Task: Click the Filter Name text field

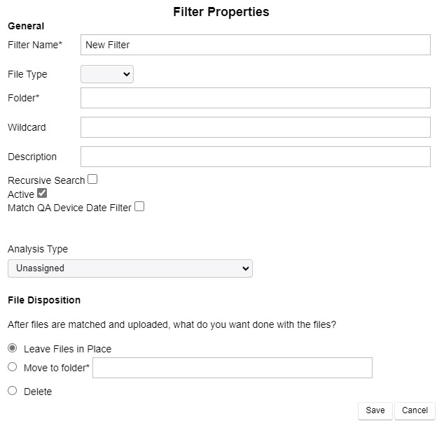Action: pos(255,45)
